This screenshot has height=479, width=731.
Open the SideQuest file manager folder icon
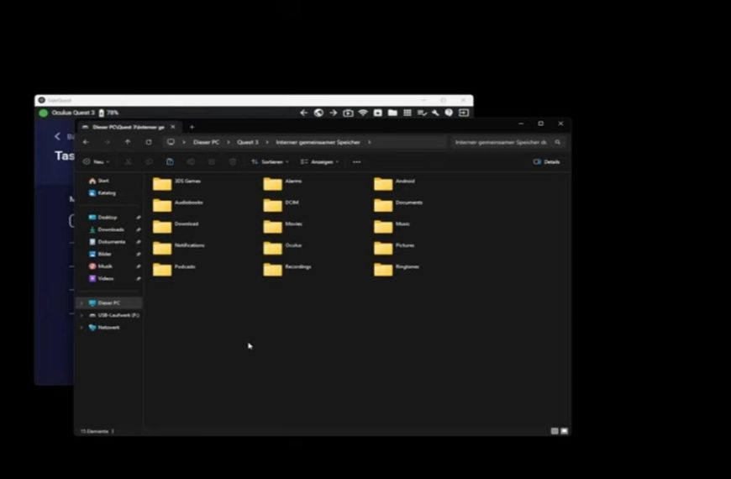tap(392, 113)
